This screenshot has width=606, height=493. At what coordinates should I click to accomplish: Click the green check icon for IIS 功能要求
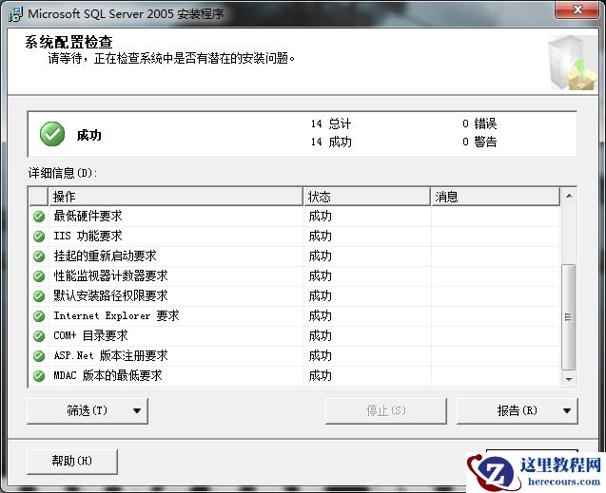tap(39, 237)
